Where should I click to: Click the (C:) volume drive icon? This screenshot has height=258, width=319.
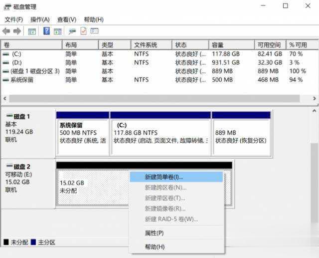pyautogui.click(x=6, y=54)
